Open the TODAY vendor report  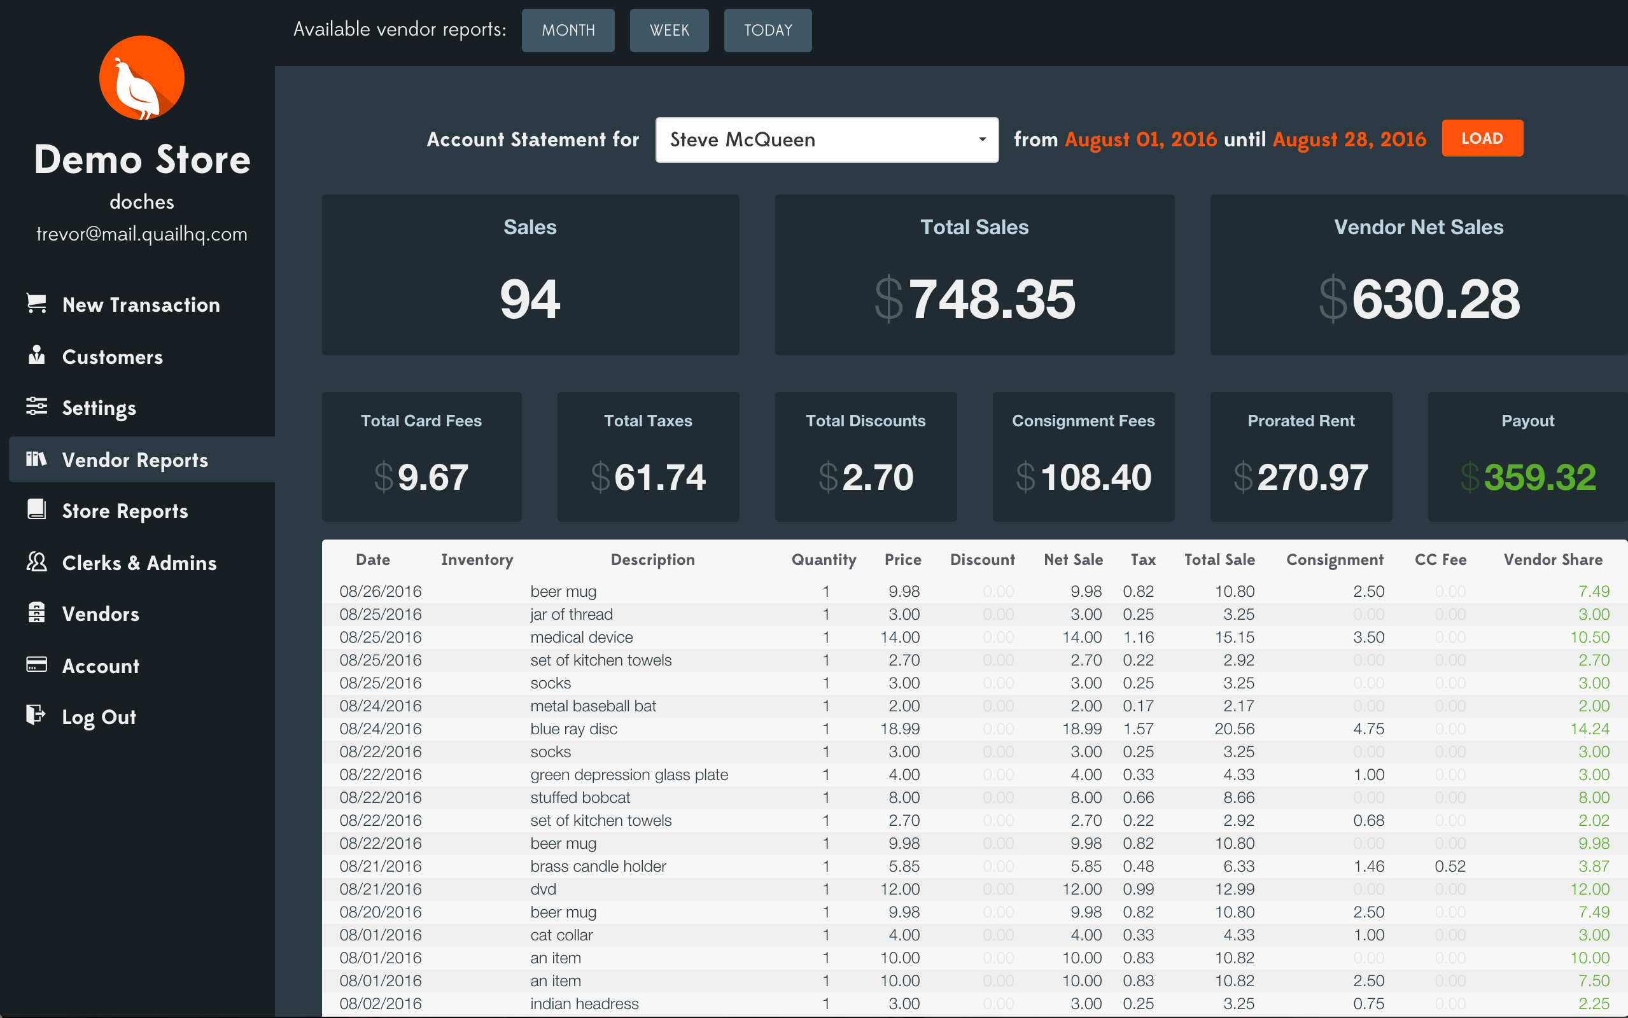(x=768, y=31)
